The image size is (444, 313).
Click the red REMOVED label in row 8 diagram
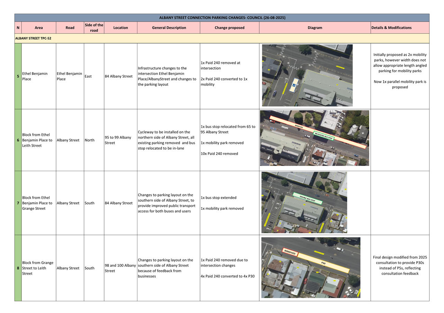coord(290,252)
